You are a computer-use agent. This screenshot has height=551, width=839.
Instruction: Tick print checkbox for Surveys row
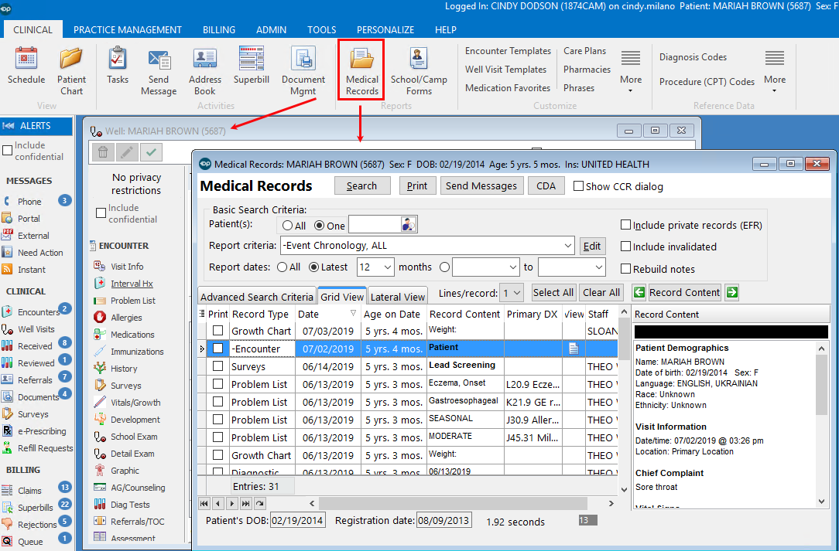pyautogui.click(x=217, y=366)
